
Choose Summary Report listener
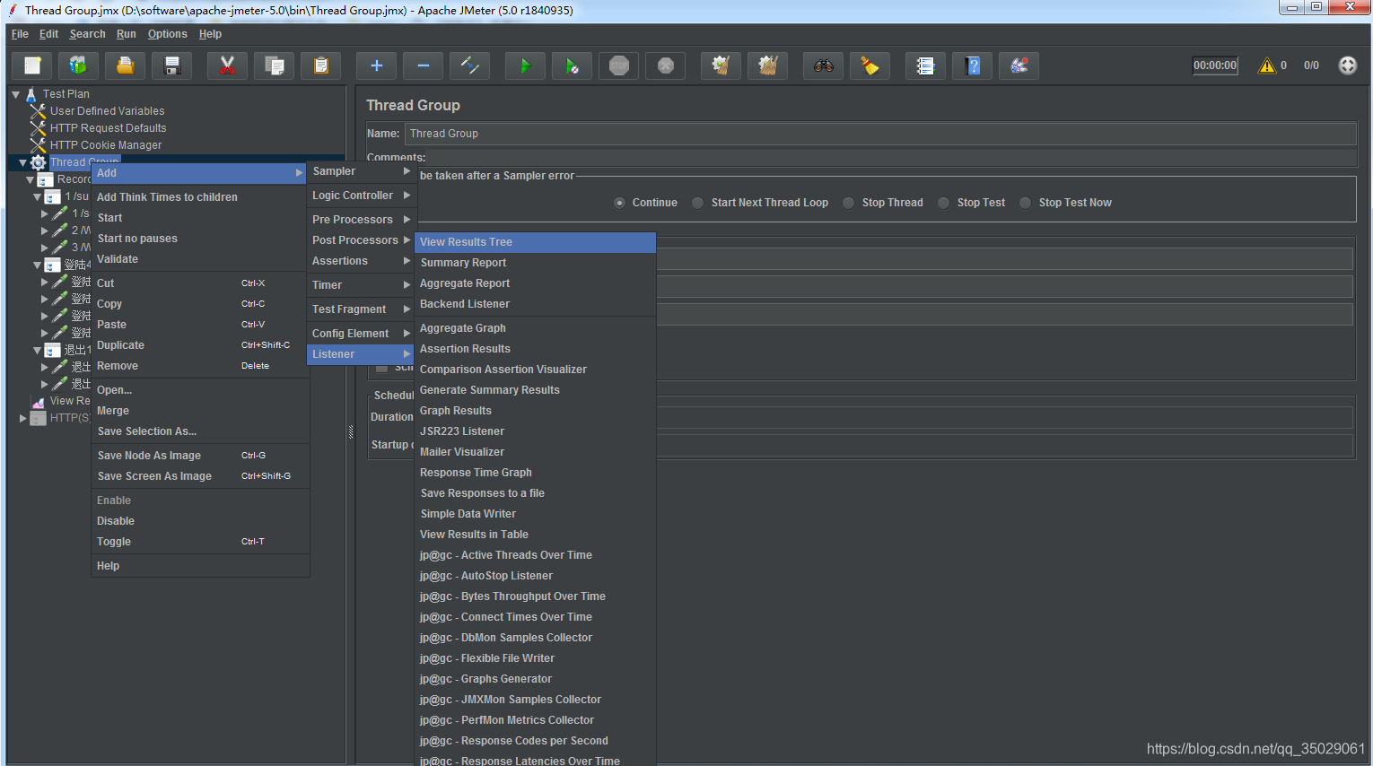(x=535, y=263)
